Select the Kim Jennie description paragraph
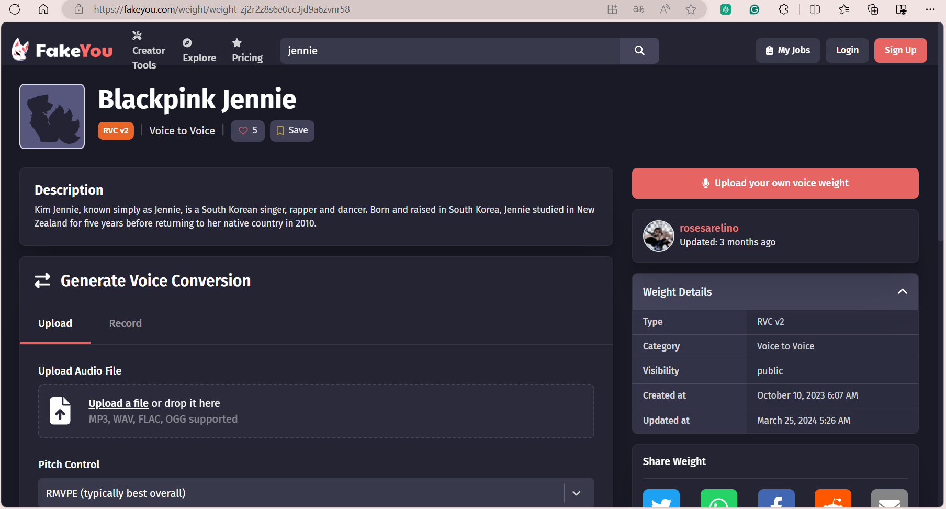This screenshot has width=946, height=509. coord(314,217)
